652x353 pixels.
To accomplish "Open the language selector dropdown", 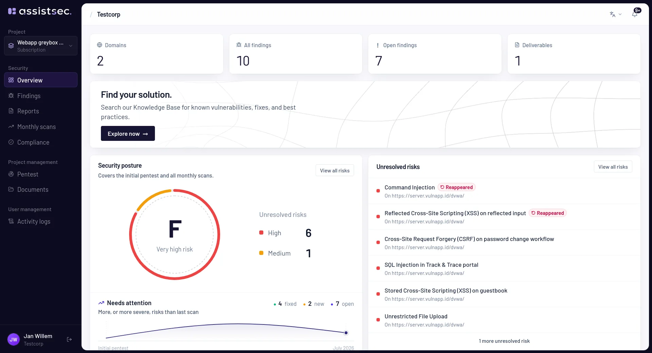I will [x=615, y=14].
